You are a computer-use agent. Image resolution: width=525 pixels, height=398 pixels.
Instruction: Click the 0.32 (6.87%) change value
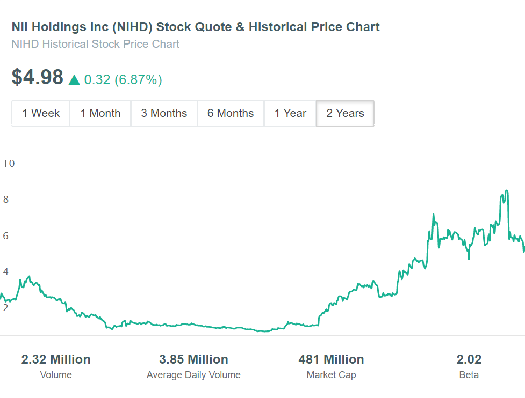tap(123, 80)
